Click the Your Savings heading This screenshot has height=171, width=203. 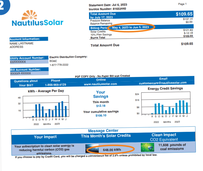[101, 94]
